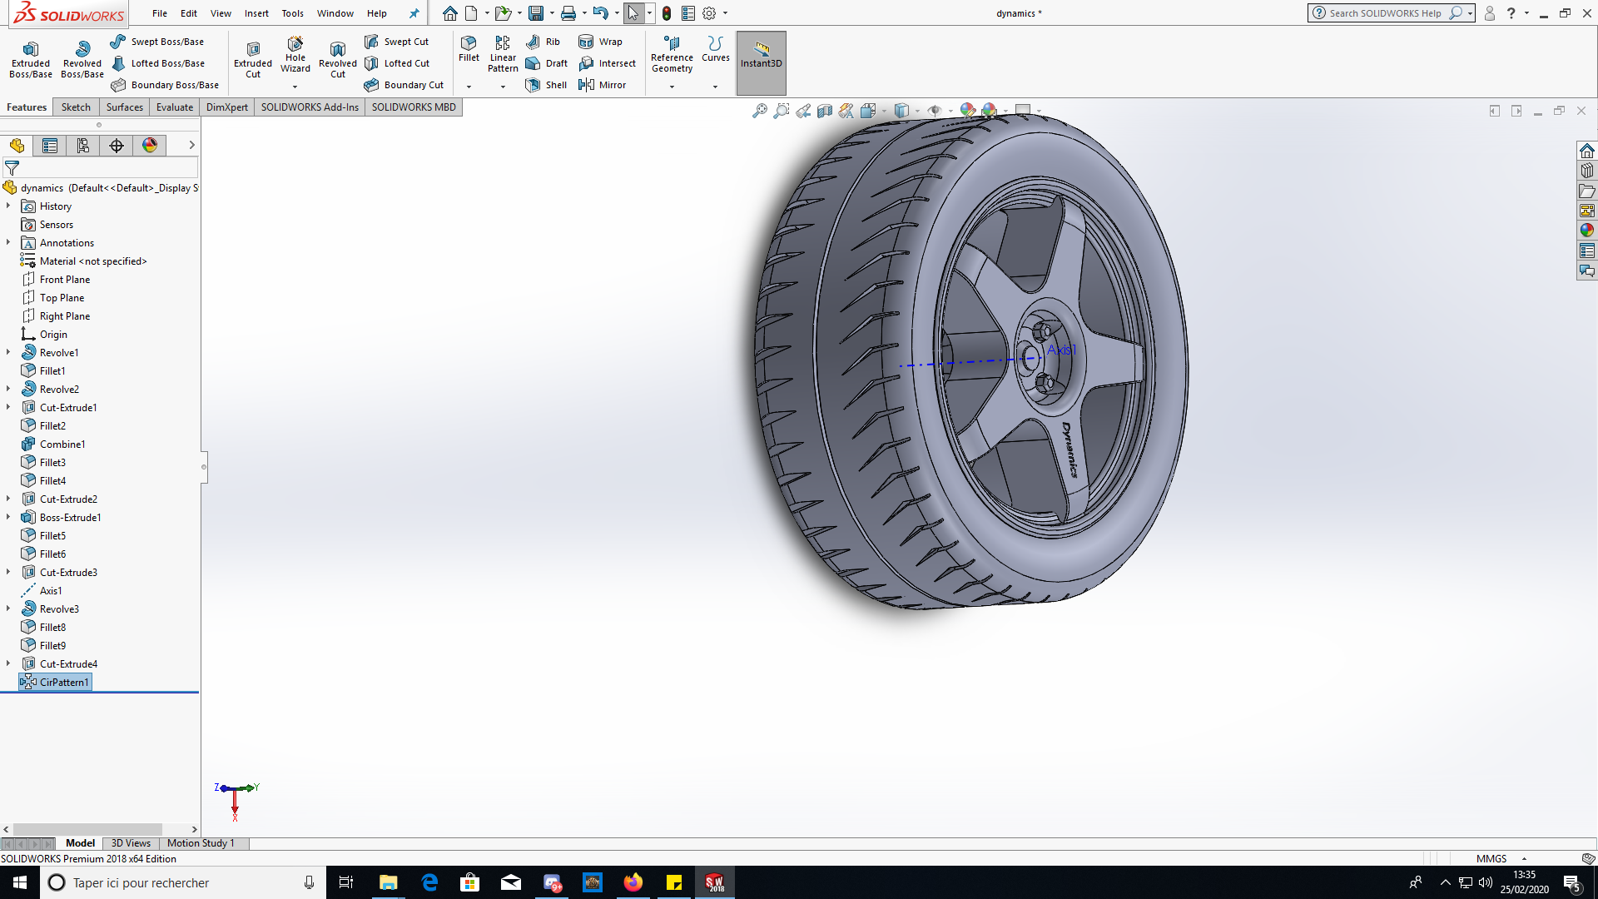Click the Search SOLIDWORKS Help field
The image size is (1598, 899).
1384,13
